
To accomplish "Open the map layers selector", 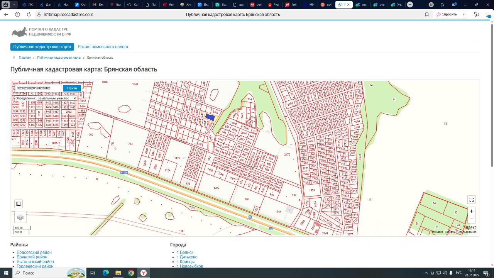I will (20, 217).
